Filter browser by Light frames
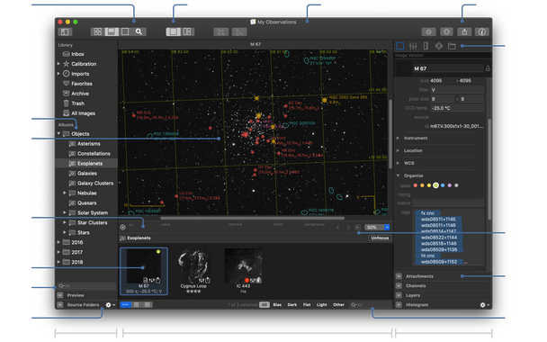Viewport: 547px width, 342px height. click(x=322, y=305)
